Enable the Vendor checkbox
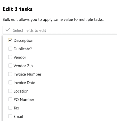The height and width of the screenshot is (121, 117). [x=10, y=57]
